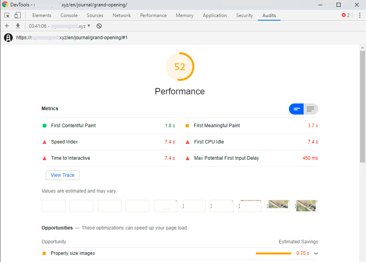The image size is (366, 262).
Task: Expand the Properly size images opportunity
Action: pyautogui.click(x=316, y=253)
